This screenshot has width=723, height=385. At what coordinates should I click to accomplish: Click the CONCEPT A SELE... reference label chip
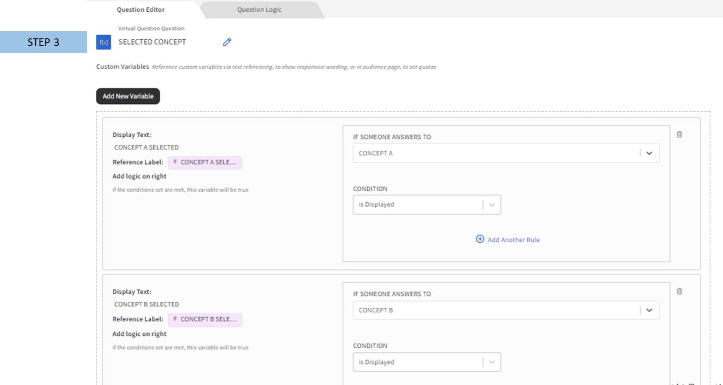point(205,162)
